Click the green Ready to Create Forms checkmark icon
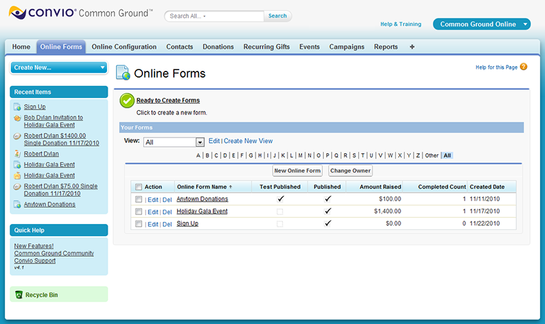This screenshot has height=324, width=545. (x=127, y=101)
